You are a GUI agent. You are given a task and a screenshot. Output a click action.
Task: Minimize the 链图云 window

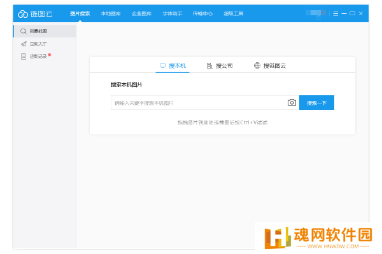click(344, 13)
